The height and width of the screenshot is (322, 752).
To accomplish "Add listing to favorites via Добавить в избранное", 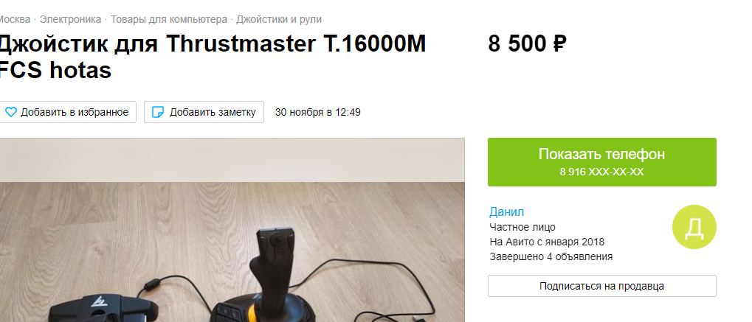I will click(68, 112).
